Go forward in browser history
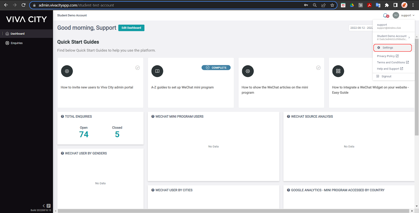Viewport: 419px width, 213px height. 15,5
